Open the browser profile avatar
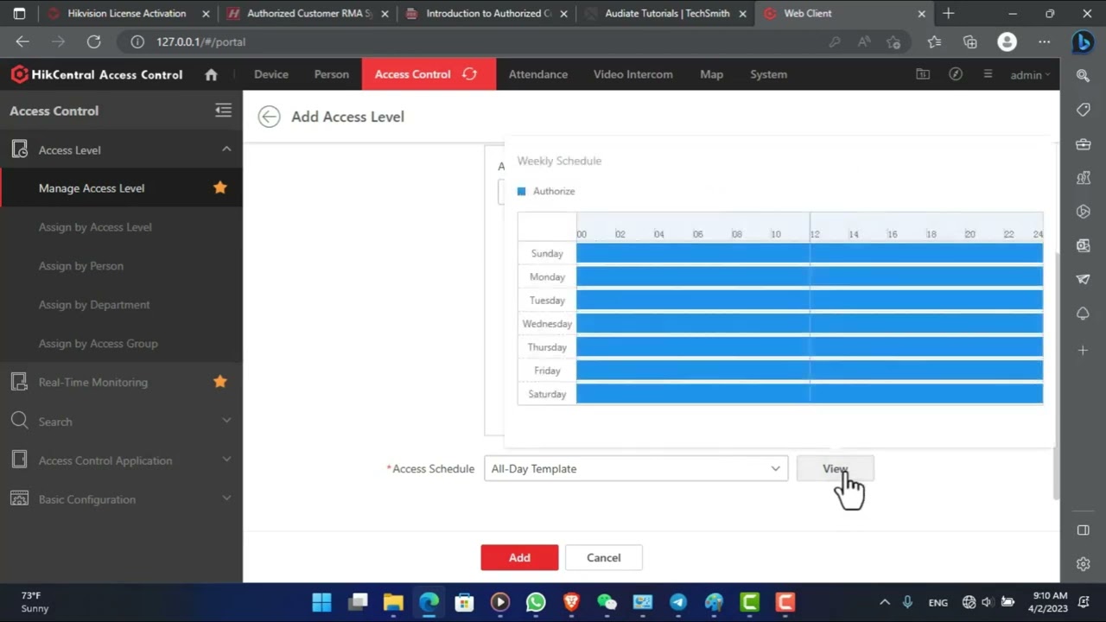The image size is (1106, 622). (1007, 41)
